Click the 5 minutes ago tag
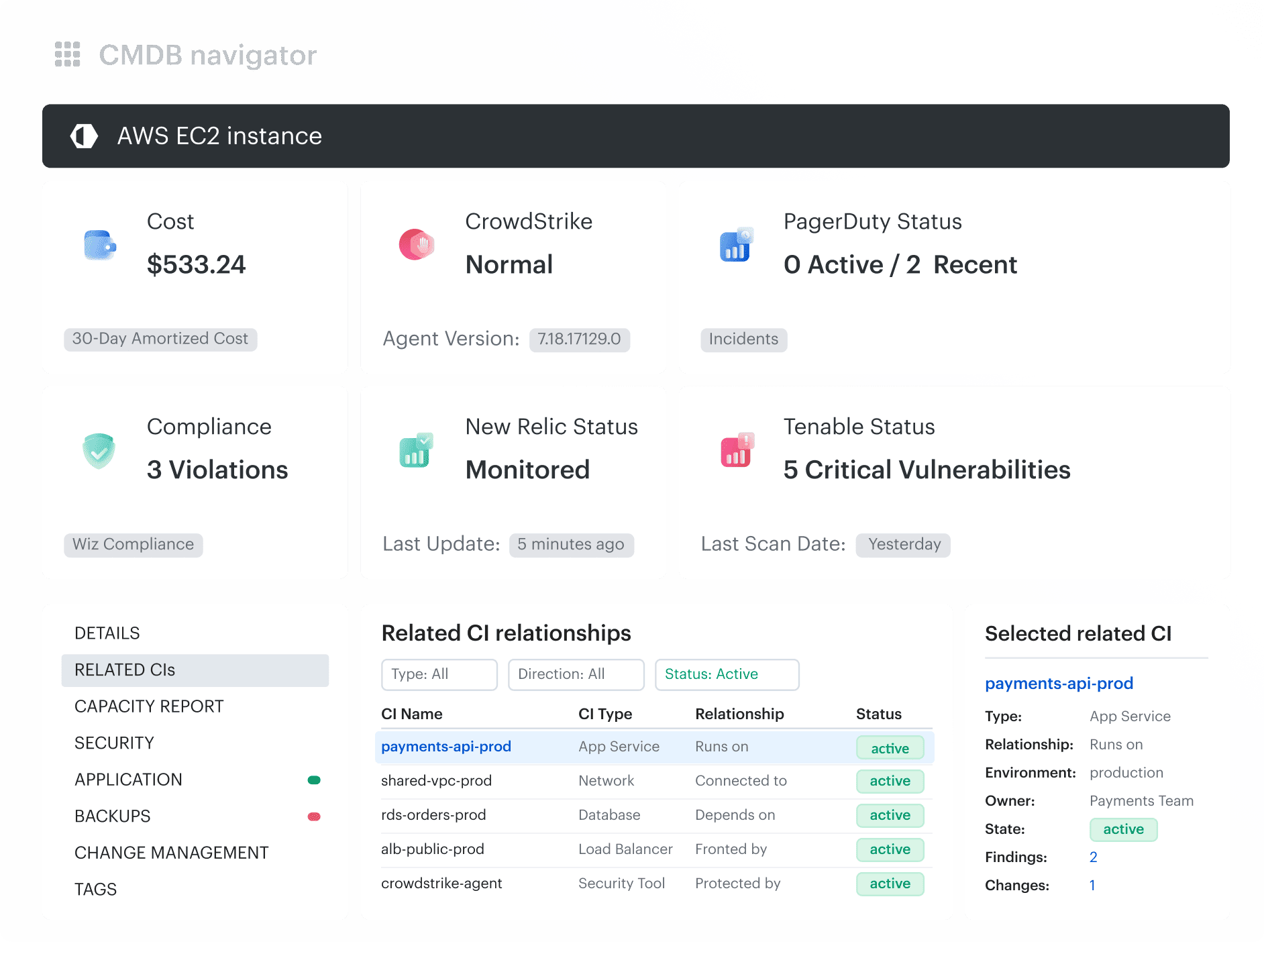1264x956 pixels. pyautogui.click(x=571, y=545)
